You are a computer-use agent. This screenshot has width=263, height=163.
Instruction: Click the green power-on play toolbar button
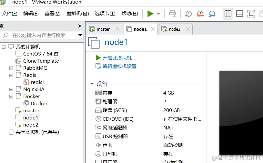coord(150,14)
